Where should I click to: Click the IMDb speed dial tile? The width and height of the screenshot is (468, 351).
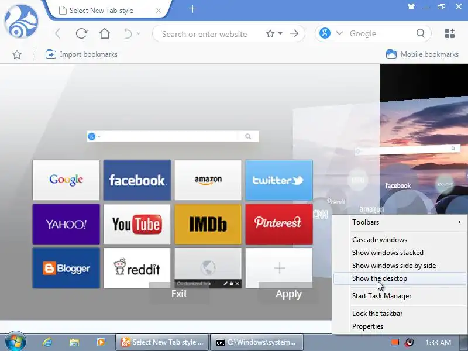(x=208, y=224)
